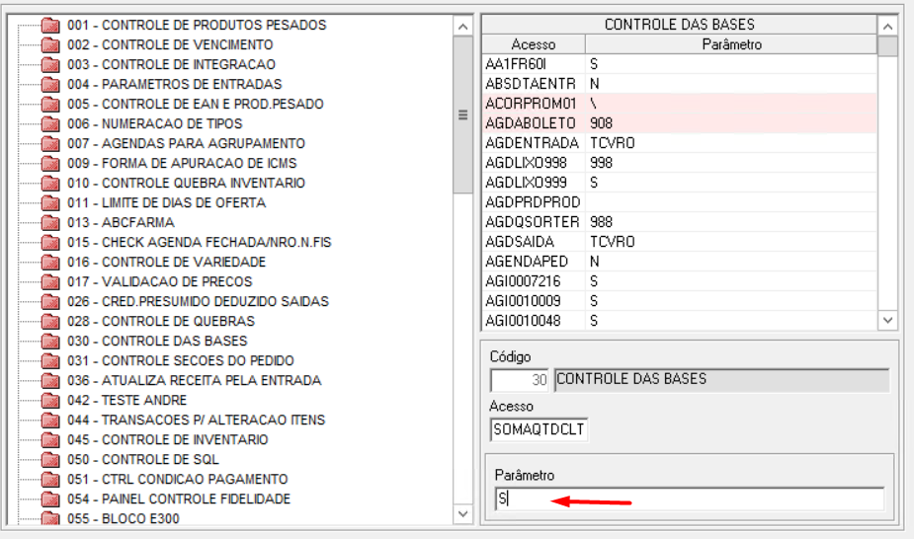Click folder icon of 006 - NUMERACAO DE TIPOS
Screen dimensions: 914x539
click(x=50, y=124)
